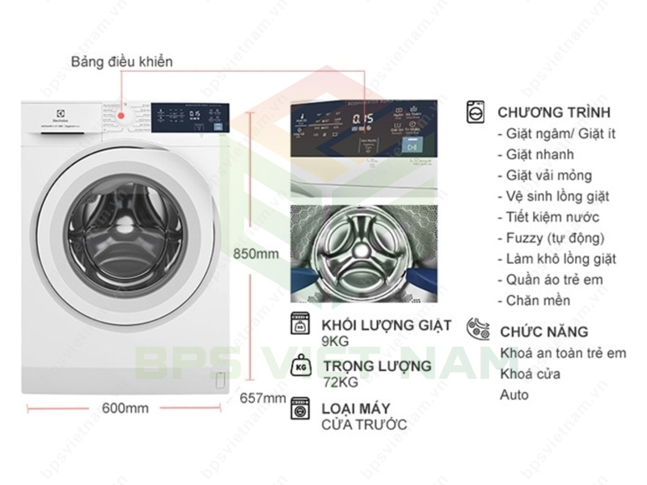Click the play/pause button on zoomed control panel
Screen dimensions: 647x485
412,146
